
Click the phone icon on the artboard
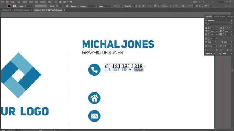coord(94,70)
